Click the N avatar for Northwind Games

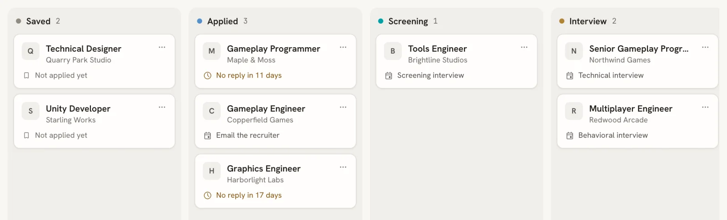tap(574, 51)
